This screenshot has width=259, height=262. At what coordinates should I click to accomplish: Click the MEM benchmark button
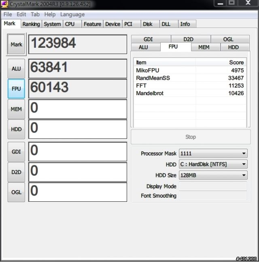(x=16, y=109)
